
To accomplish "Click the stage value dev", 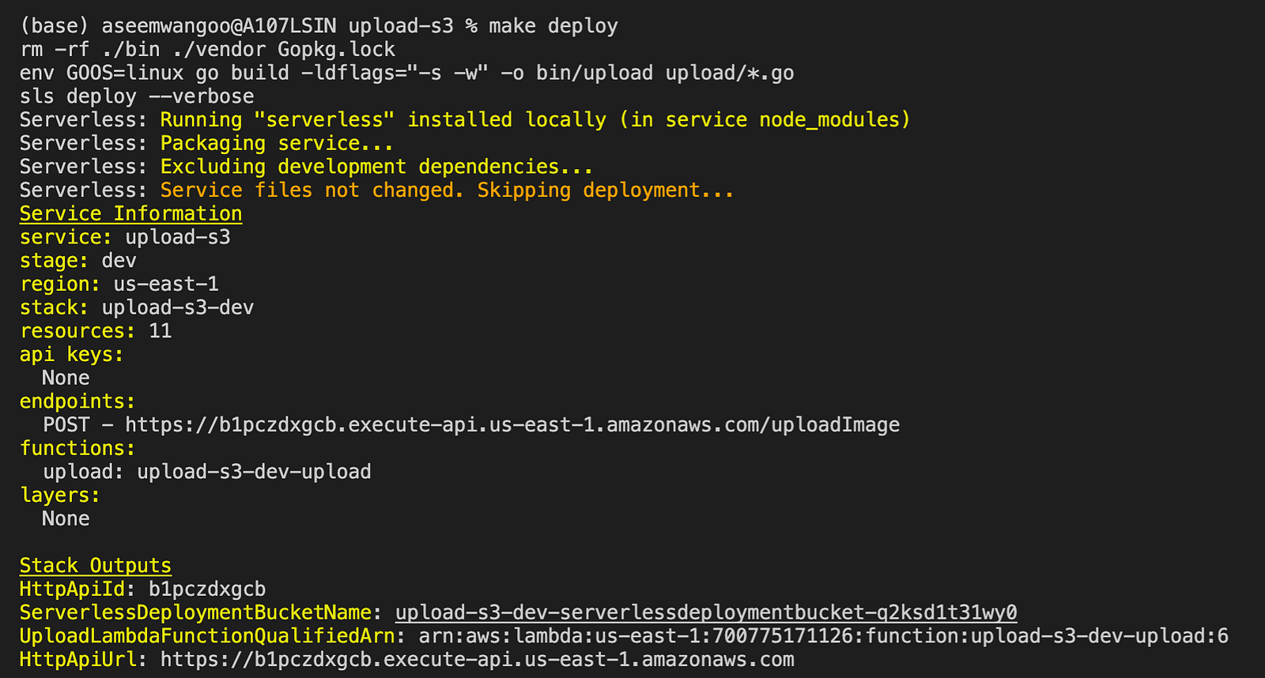I will (x=119, y=261).
